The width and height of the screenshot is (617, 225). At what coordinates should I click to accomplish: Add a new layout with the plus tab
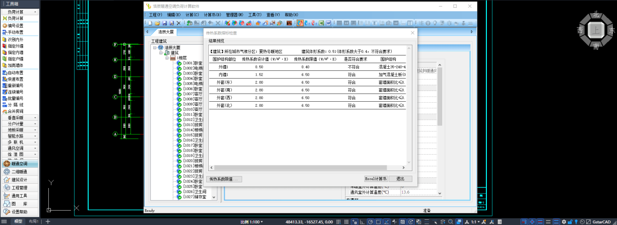pos(48,221)
